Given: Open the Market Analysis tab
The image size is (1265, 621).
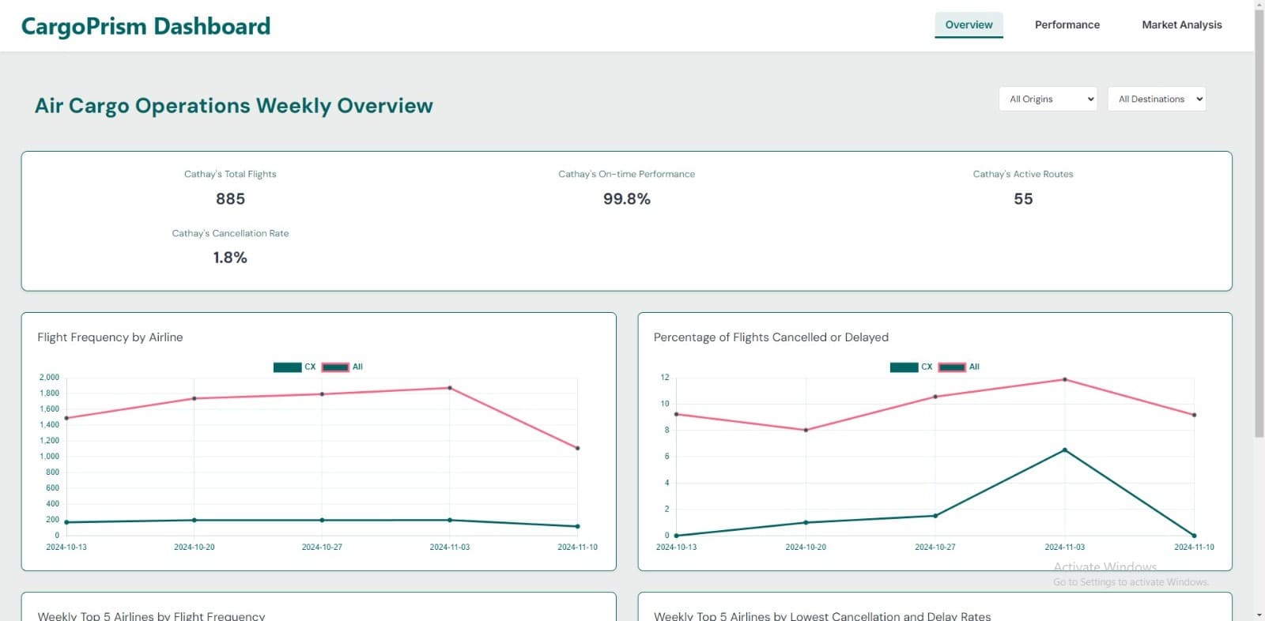Looking at the screenshot, I should [1181, 24].
